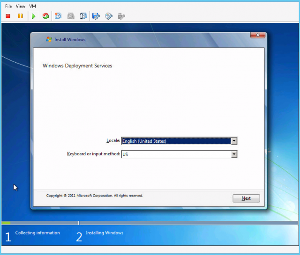The image size is (300, 255).
Task: Open the Locale dropdown arrow
Action: point(234,141)
